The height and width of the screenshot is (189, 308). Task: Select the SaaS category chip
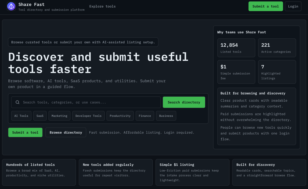click(40, 116)
